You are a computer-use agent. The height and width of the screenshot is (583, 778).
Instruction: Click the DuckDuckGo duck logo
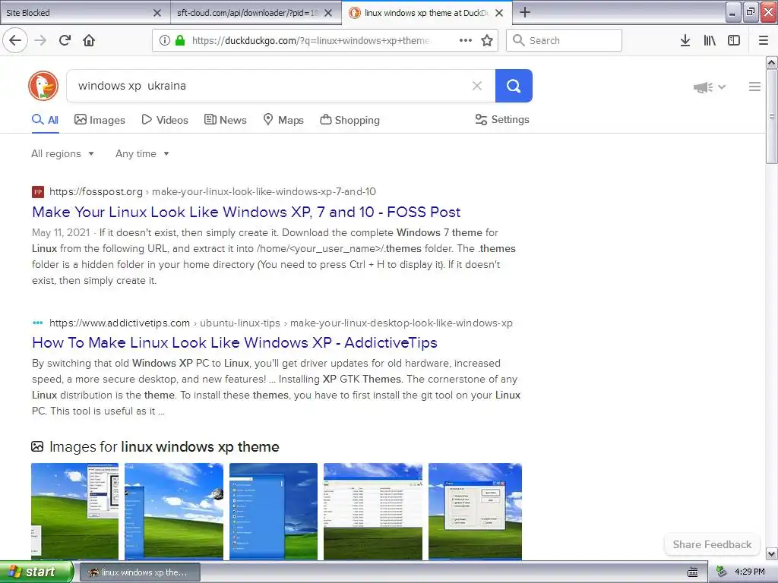(x=43, y=86)
